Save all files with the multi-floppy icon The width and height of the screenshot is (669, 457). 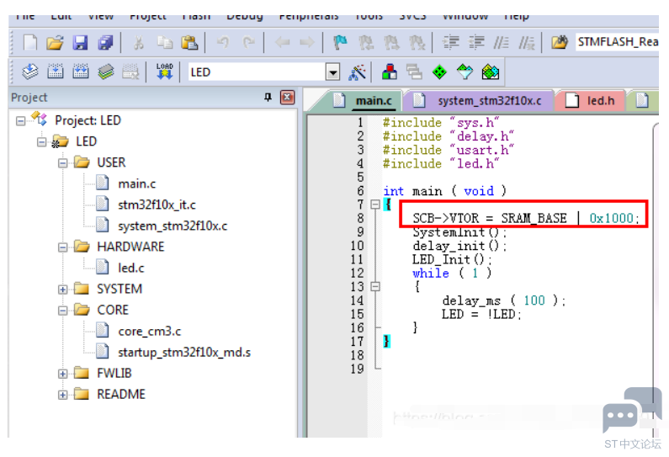coord(105,43)
